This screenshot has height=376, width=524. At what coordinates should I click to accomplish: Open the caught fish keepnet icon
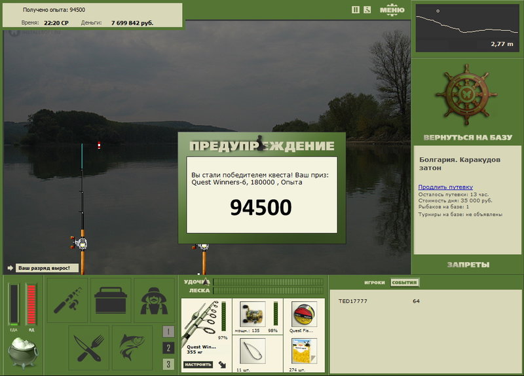[x=132, y=348]
